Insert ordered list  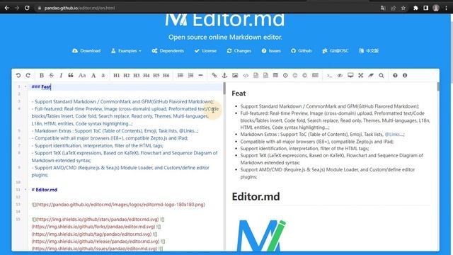click(190, 76)
